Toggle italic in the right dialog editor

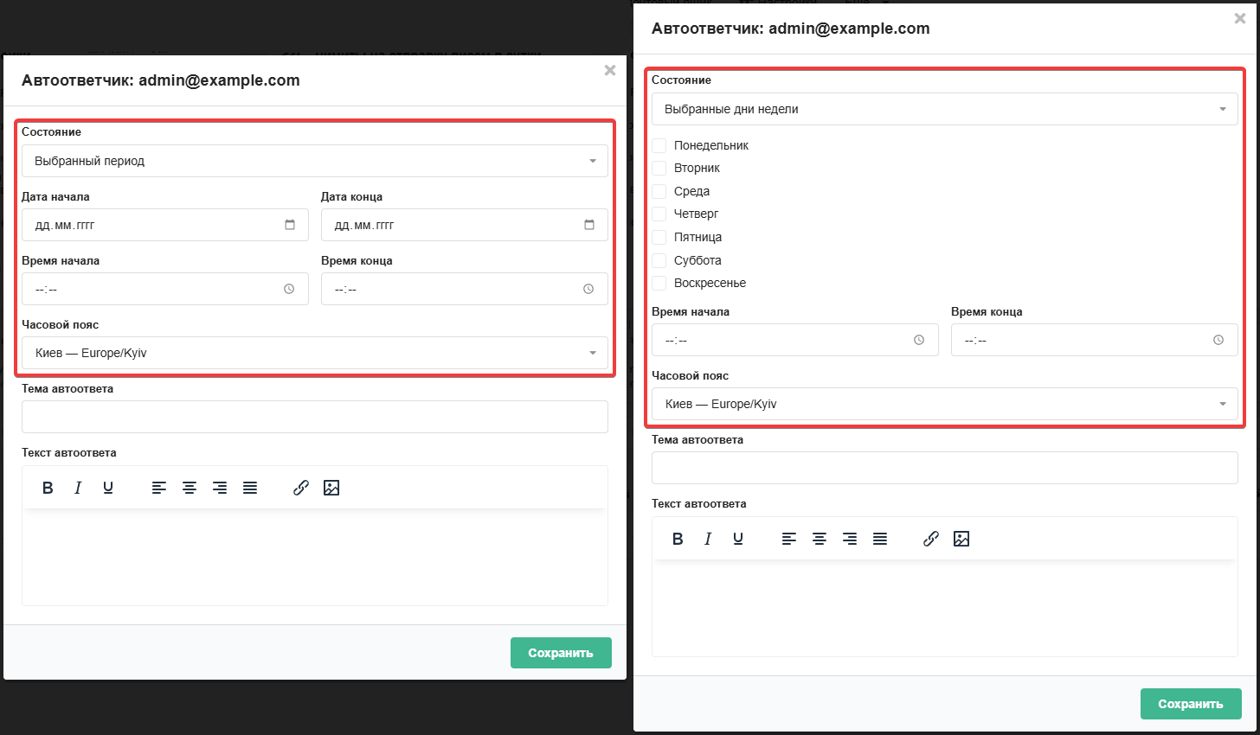pos(708,539)
